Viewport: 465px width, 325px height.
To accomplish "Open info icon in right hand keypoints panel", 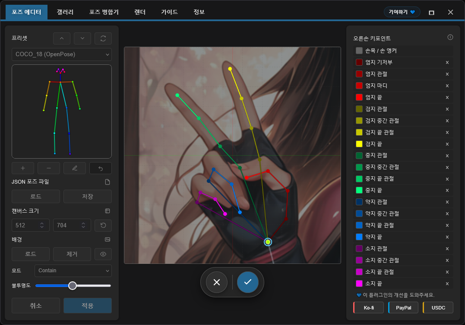I will tap(450, 37).
